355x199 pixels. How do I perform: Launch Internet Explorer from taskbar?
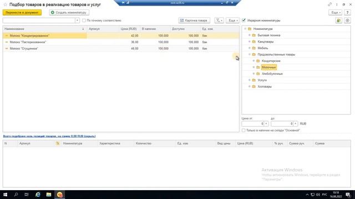tap(38, 195)
